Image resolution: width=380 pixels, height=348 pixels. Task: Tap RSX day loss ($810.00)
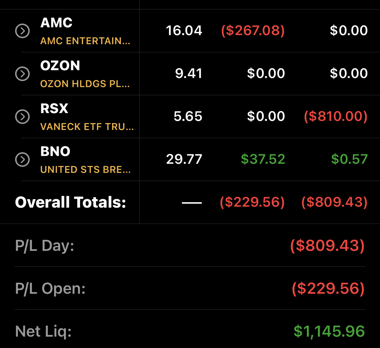[x=336, y=116]
